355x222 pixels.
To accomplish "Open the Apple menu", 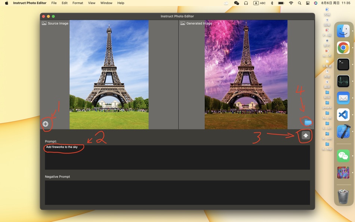I will (7, 3).
